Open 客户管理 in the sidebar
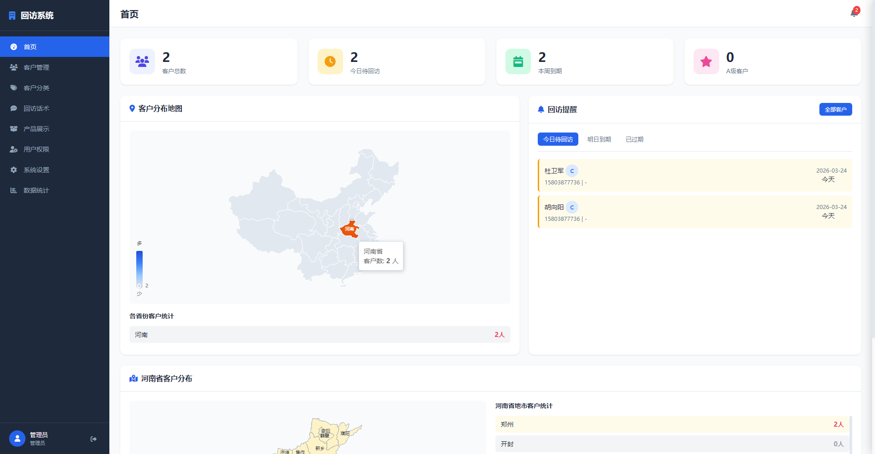This screenshot has height=454, width=875. click(36, 67)
